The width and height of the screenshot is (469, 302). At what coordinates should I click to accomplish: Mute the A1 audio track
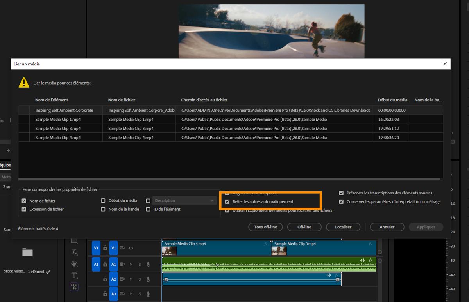[x=131, y=264]
